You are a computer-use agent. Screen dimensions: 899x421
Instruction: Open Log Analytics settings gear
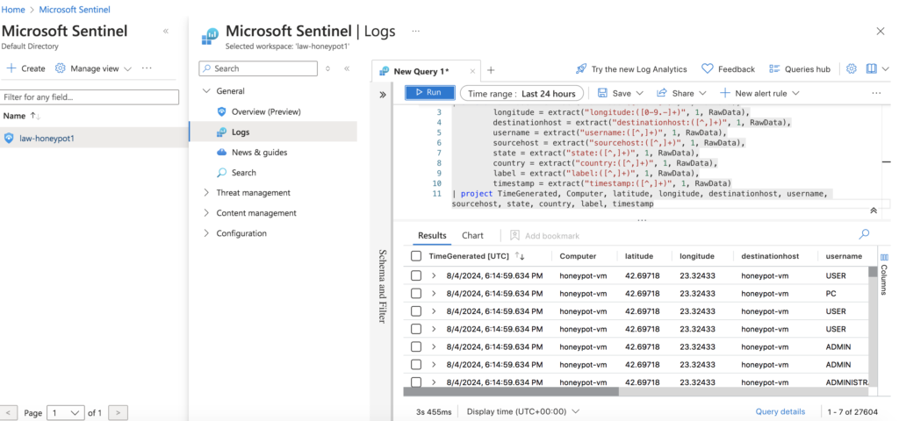point(852,68)
